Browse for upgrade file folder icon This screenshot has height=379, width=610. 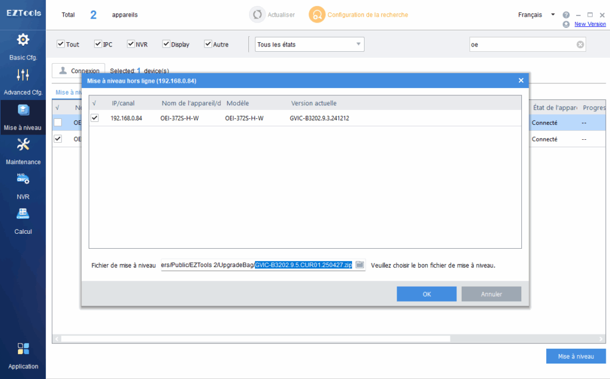(x=360, y=265)
